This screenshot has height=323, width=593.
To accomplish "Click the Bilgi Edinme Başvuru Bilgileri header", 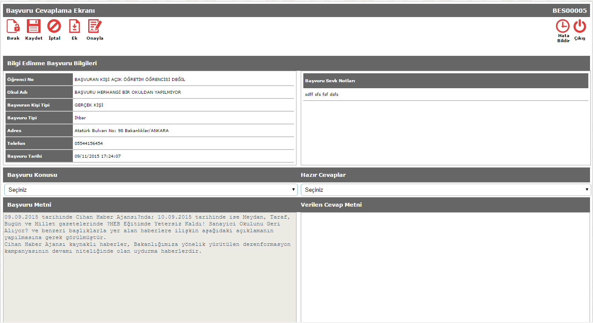I will (x=52, y=63).
